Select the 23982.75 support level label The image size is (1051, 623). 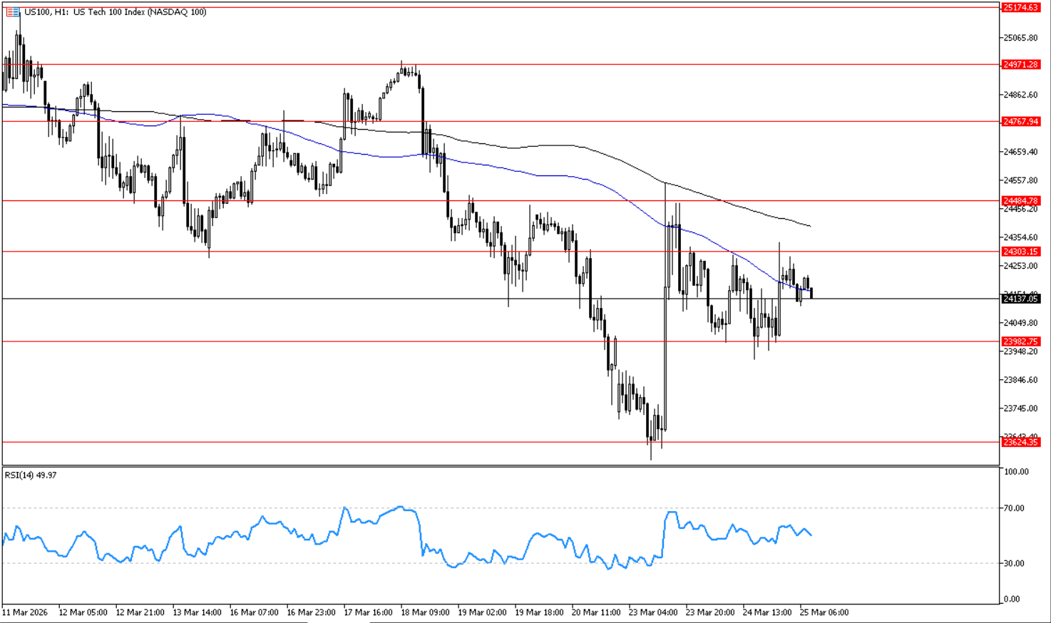click(x=1020, y=341)
